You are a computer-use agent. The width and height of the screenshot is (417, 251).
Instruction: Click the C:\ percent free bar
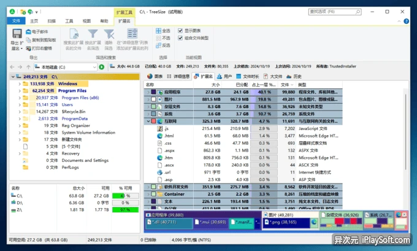point(125,196)
